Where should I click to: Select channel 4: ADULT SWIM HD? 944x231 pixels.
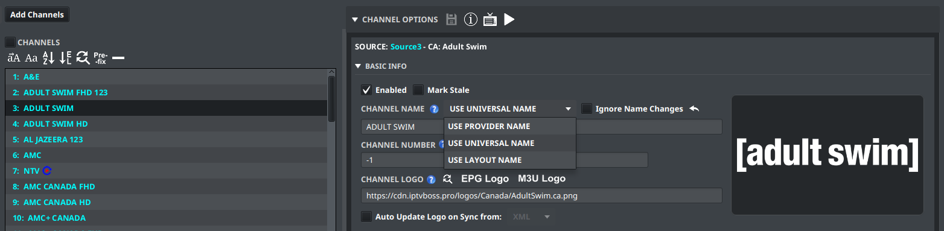pyautogui.click(x=166, y=124)
